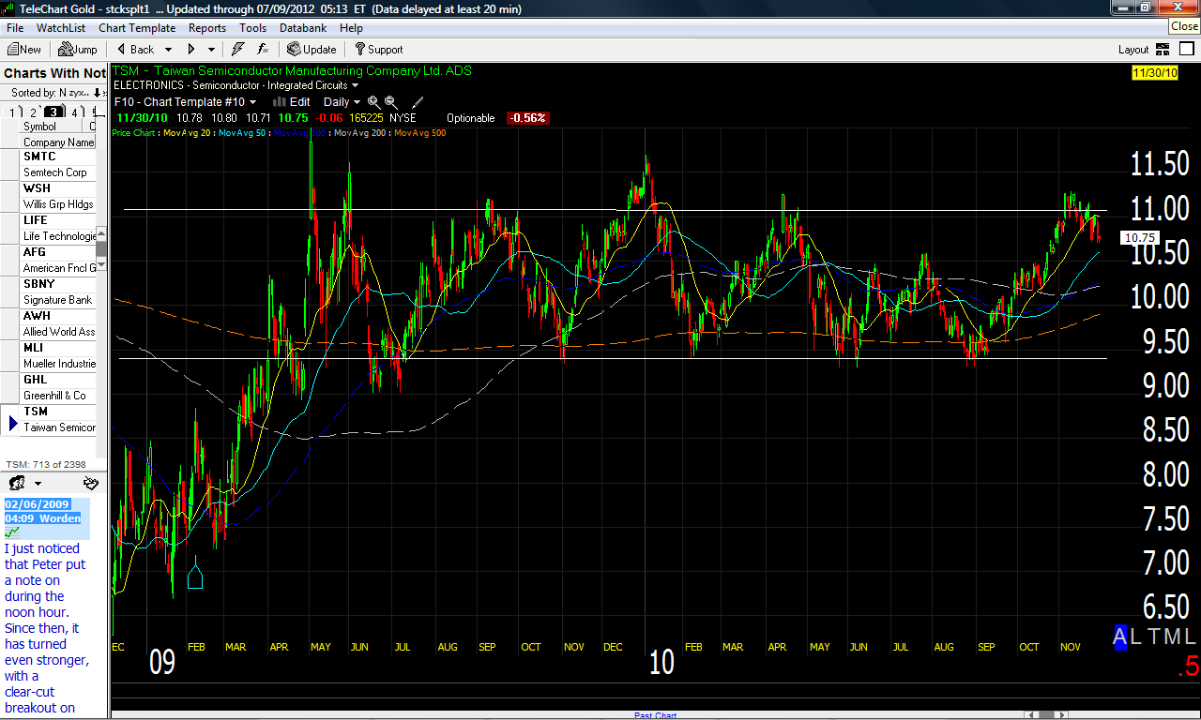Open the Databank menu
Image resolution: width=1201 pixels, height=720 pixels.
point(303,28)
